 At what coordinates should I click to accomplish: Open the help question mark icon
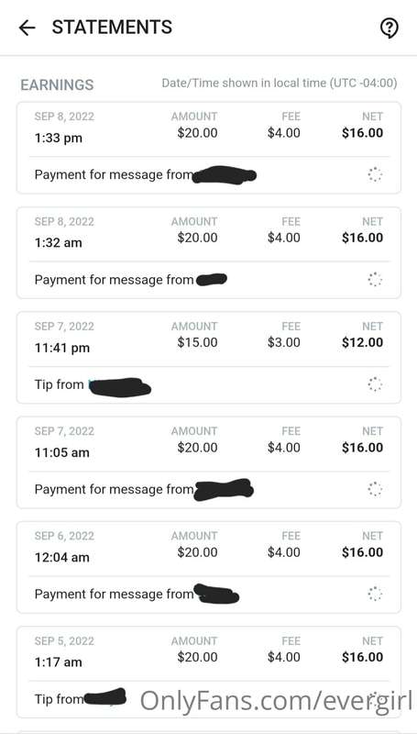point(389,28)
